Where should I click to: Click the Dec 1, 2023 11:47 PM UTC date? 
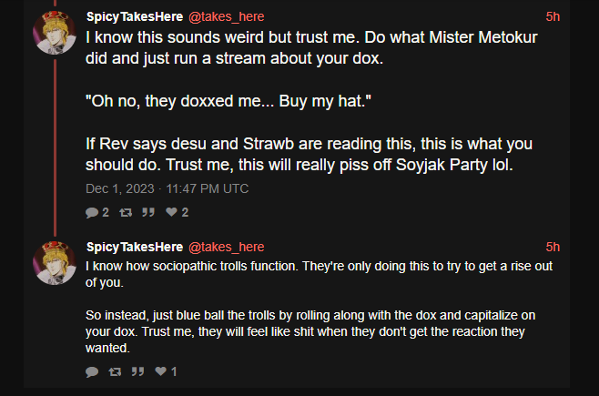167,188
